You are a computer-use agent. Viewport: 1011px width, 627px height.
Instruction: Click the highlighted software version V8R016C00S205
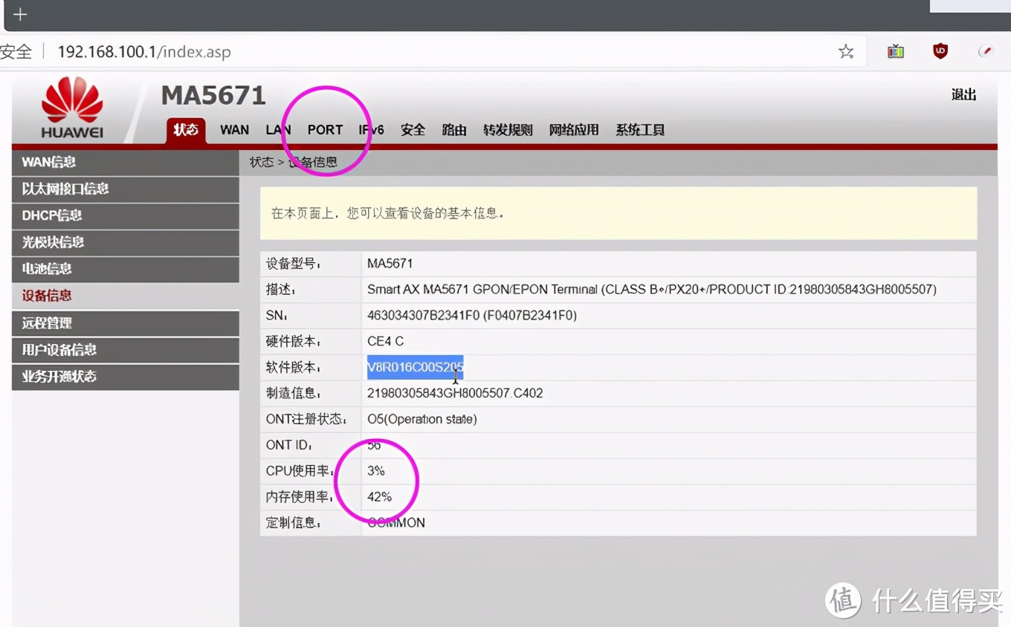pos(416,367)
